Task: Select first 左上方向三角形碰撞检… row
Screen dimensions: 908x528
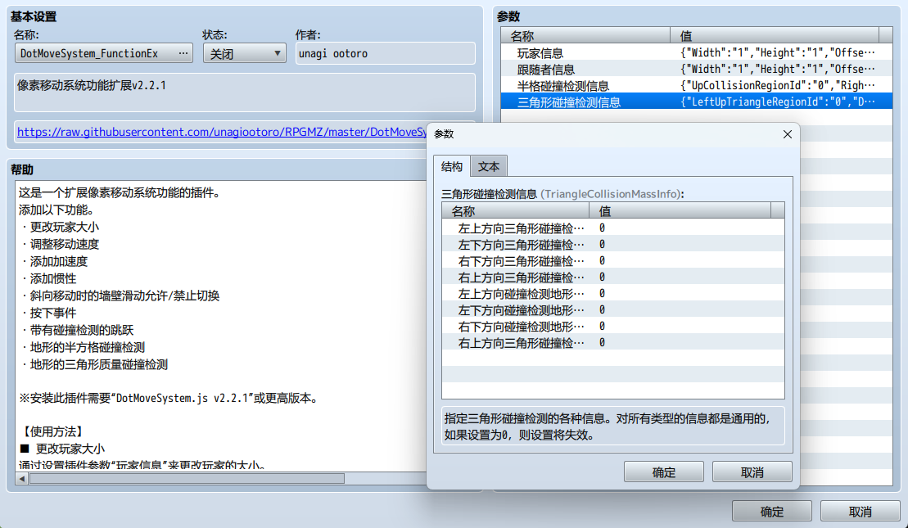Action: tap(612, 228)
